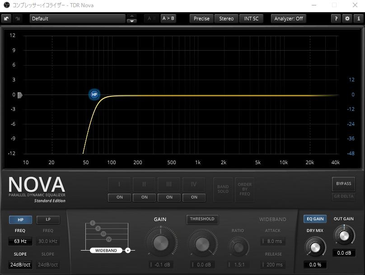Click the output gain value field under OUT GAIN
Image resolution: width=365 pixels, height=275 pixels.
click(344, 253)
